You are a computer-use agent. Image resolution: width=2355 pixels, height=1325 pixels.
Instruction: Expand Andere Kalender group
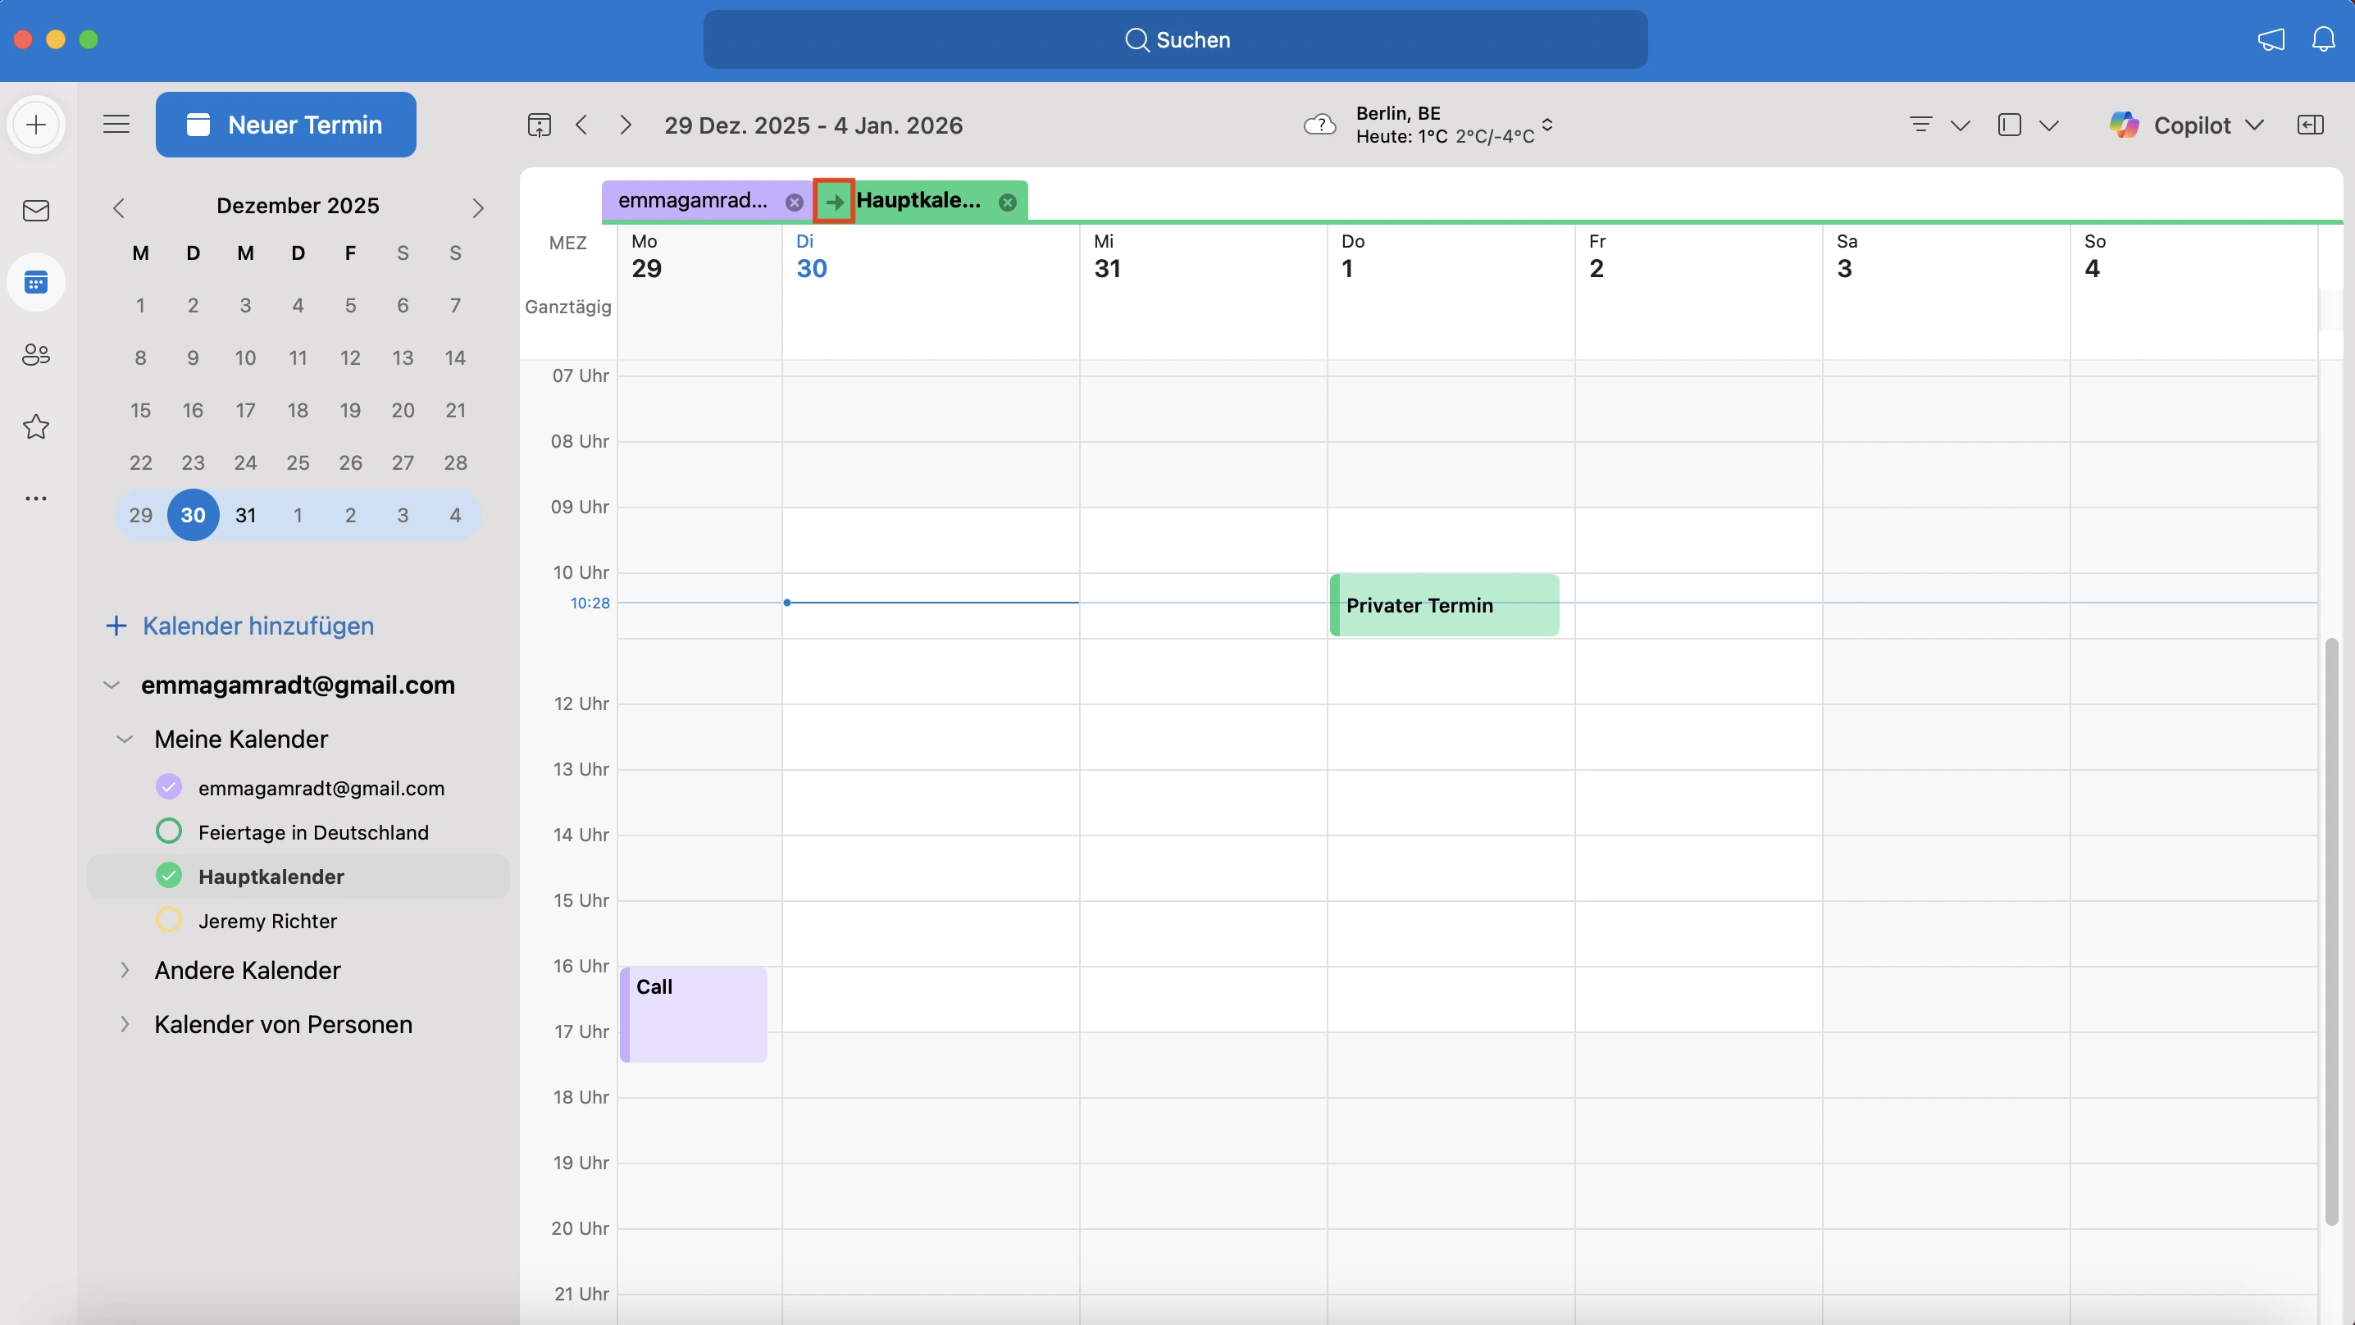pos(125,970)
